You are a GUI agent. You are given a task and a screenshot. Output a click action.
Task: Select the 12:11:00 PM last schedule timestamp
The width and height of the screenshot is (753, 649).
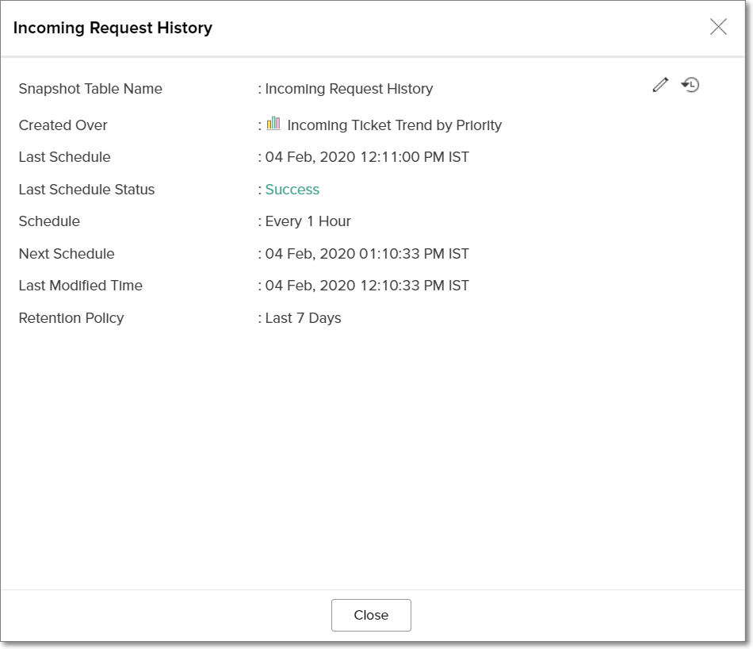coord(367,157)
